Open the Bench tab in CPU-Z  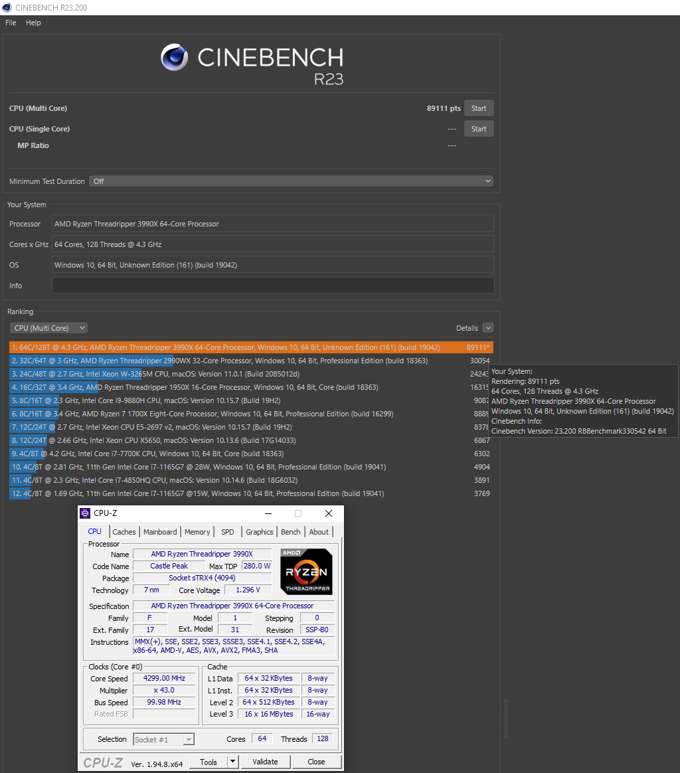[290, 532]
